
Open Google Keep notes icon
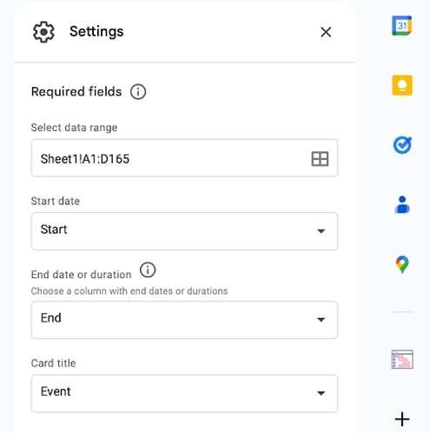pos(402,85)
